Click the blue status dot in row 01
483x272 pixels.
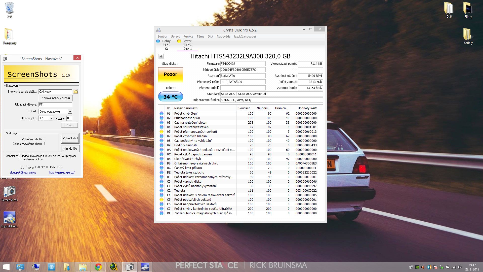click(162, 113)
